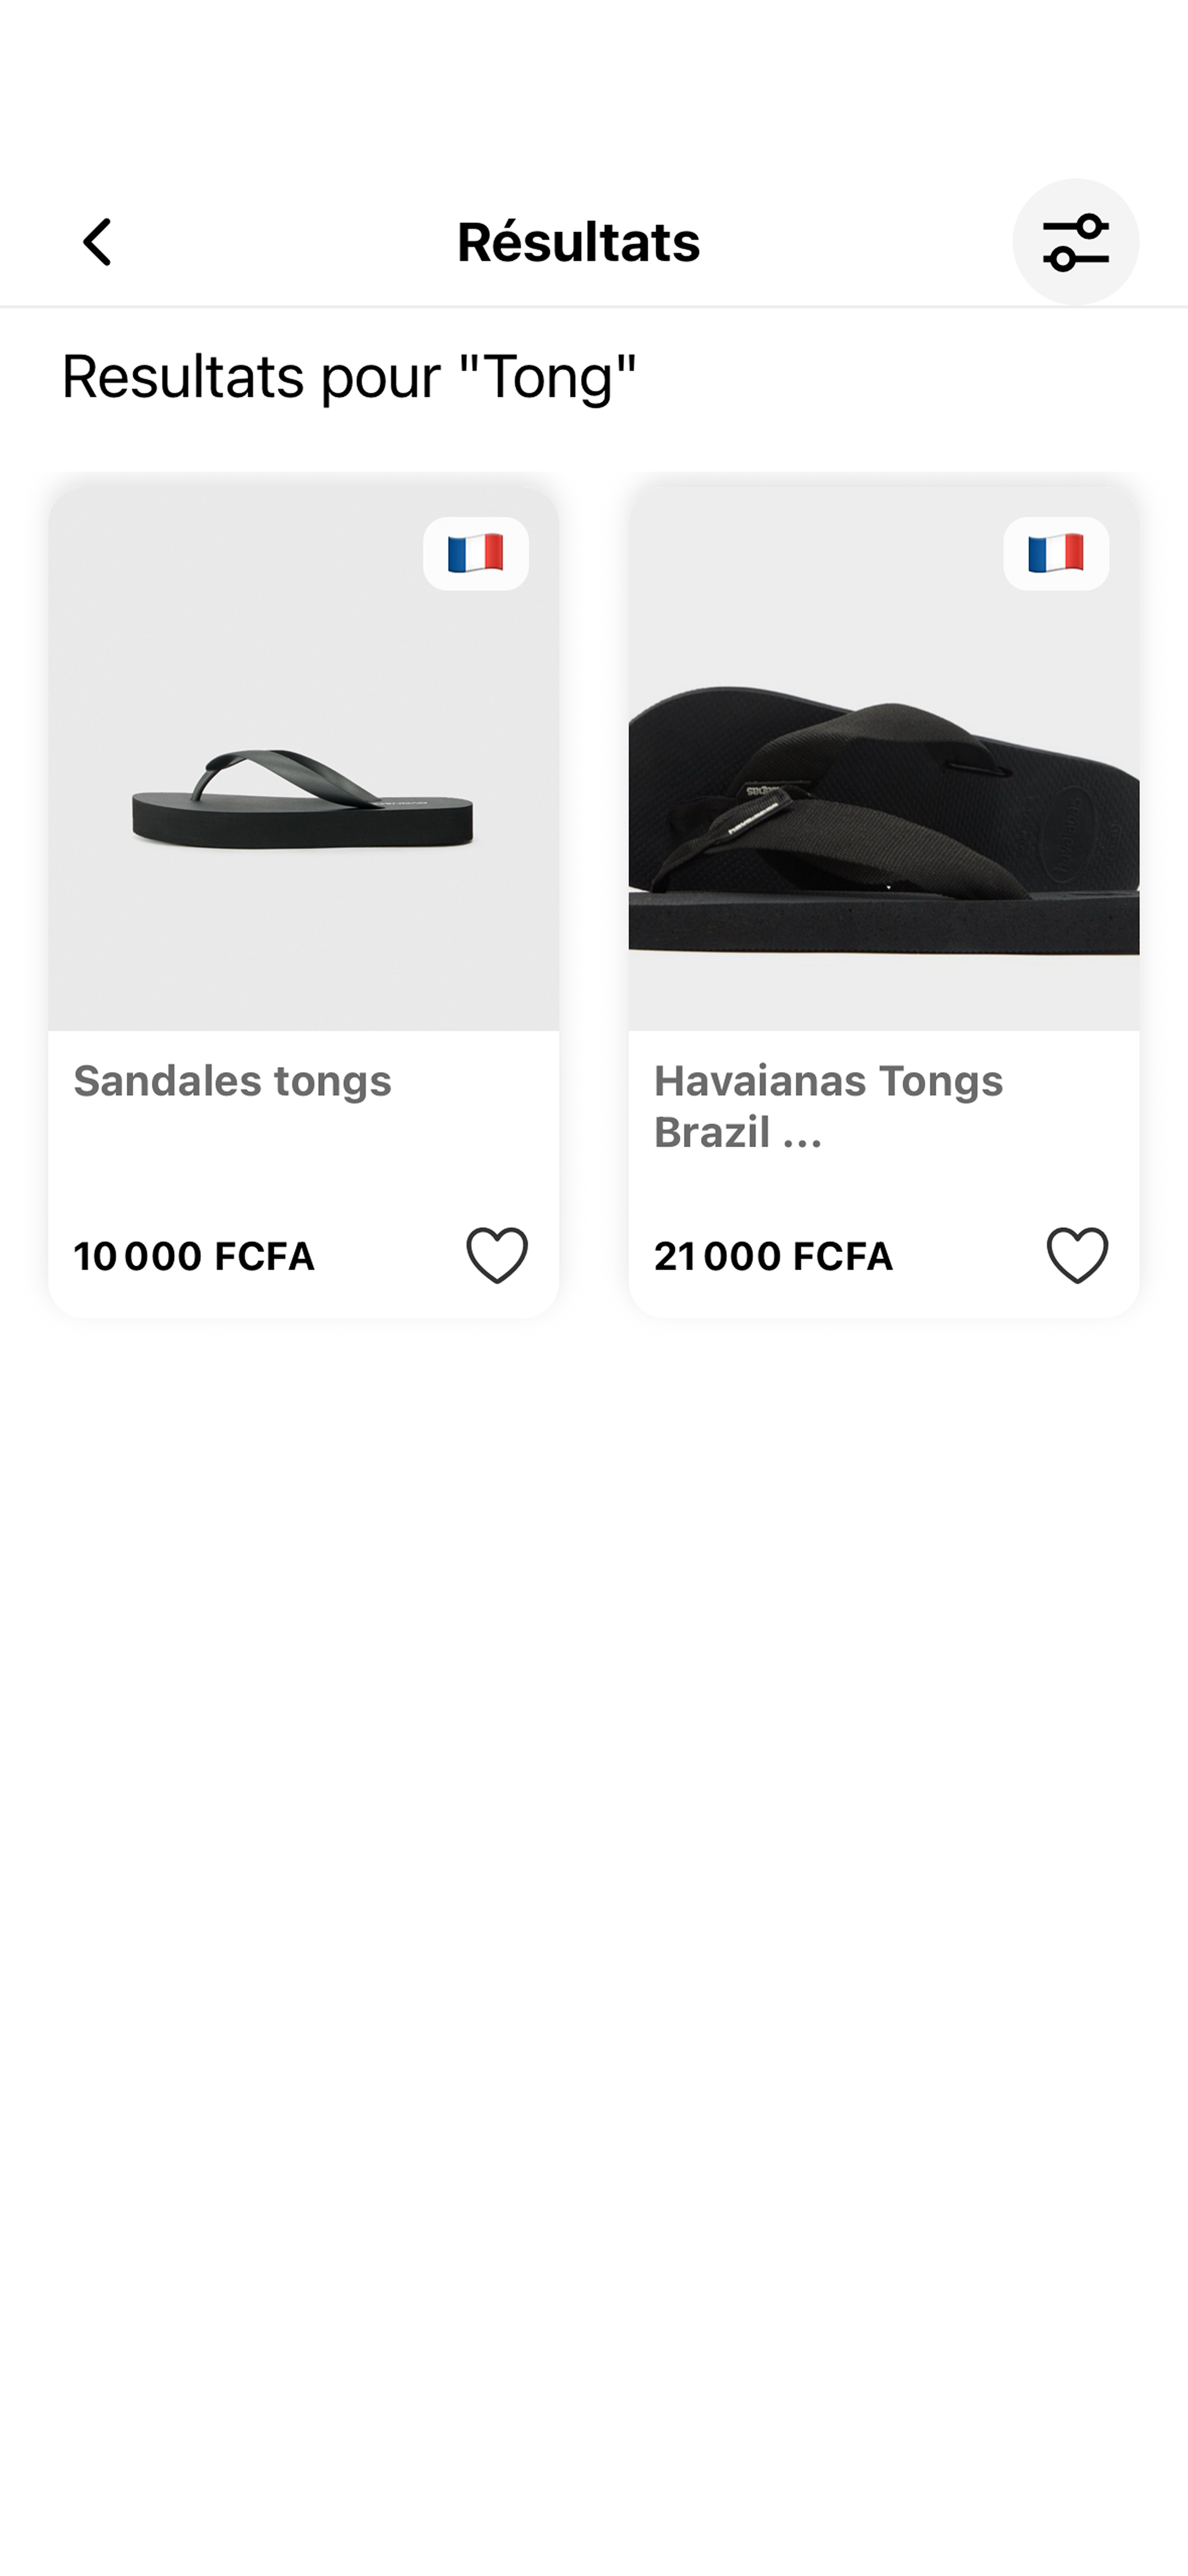Click blank area beside Sandales tongs price

390,1256
